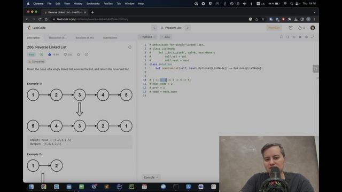Screen dimensions: 342x192
Task: Open Chrome three-dot menu
Action: [x=315, y=19]
